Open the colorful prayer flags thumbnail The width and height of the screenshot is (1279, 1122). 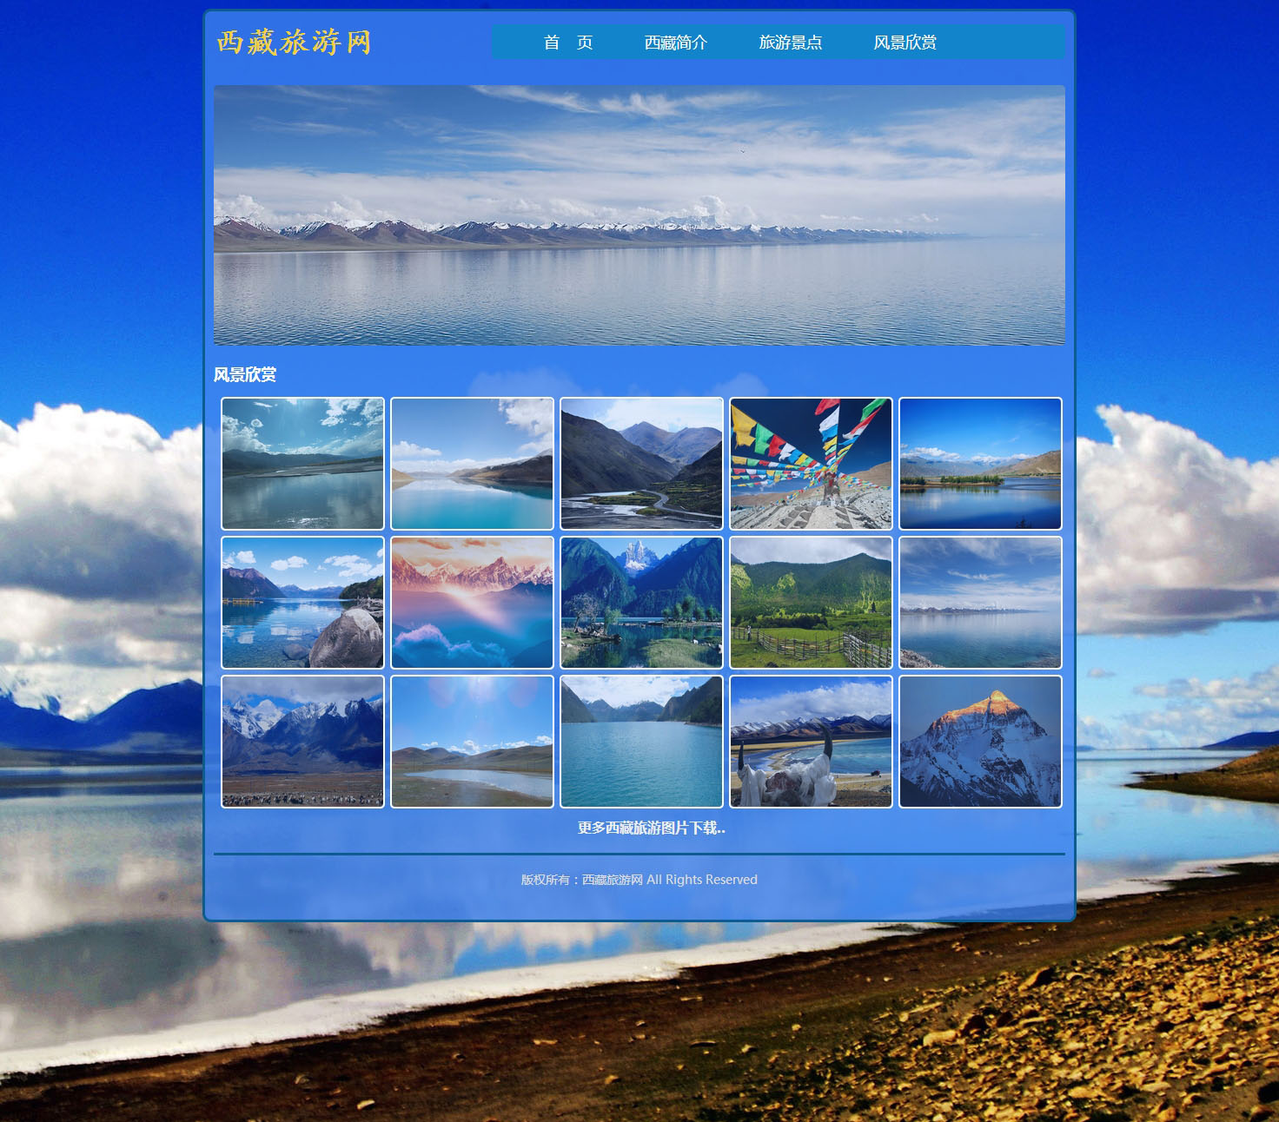coord(811,464)
